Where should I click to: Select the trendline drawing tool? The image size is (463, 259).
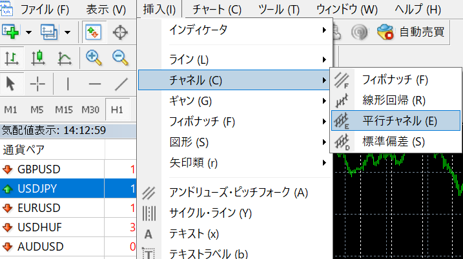(x=121, y=84)
